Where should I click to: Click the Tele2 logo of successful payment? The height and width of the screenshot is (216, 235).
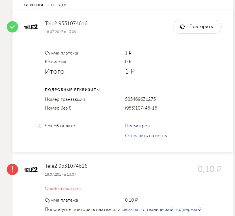(31, 27)
